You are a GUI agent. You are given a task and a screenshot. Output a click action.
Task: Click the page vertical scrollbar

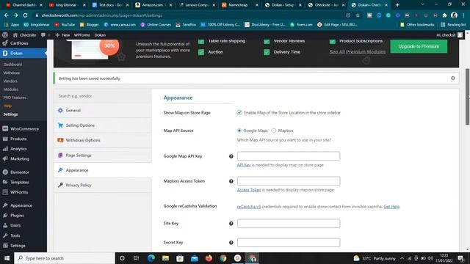[x=467, y=97]
